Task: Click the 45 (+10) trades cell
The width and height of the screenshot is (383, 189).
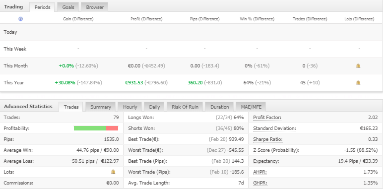Action: click(310, 82)
